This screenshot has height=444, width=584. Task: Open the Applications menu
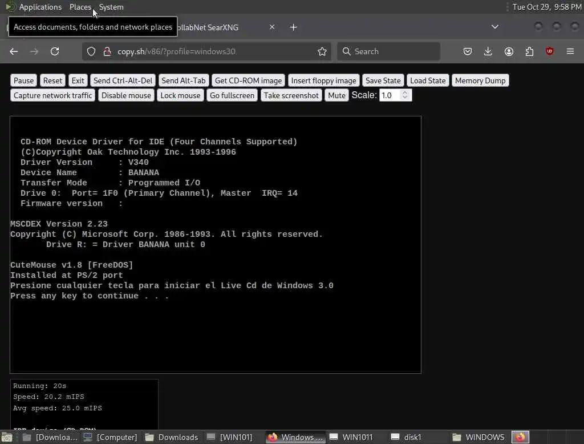40,7
